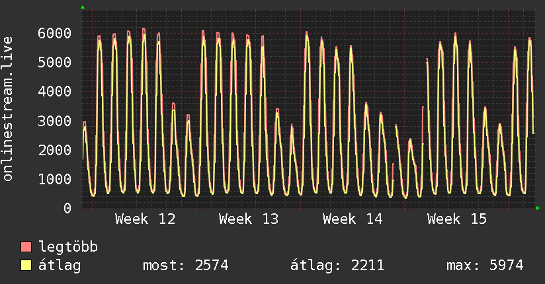
Task: Click the 4000 y-axis label
Action: pyautogui.click(x=55, y=92)
